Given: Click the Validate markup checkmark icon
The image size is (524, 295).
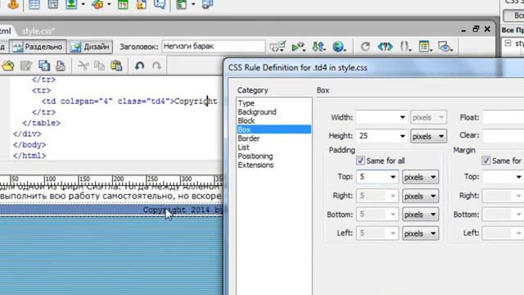Looking at the screenshot, I should click(x=278, y=47).
